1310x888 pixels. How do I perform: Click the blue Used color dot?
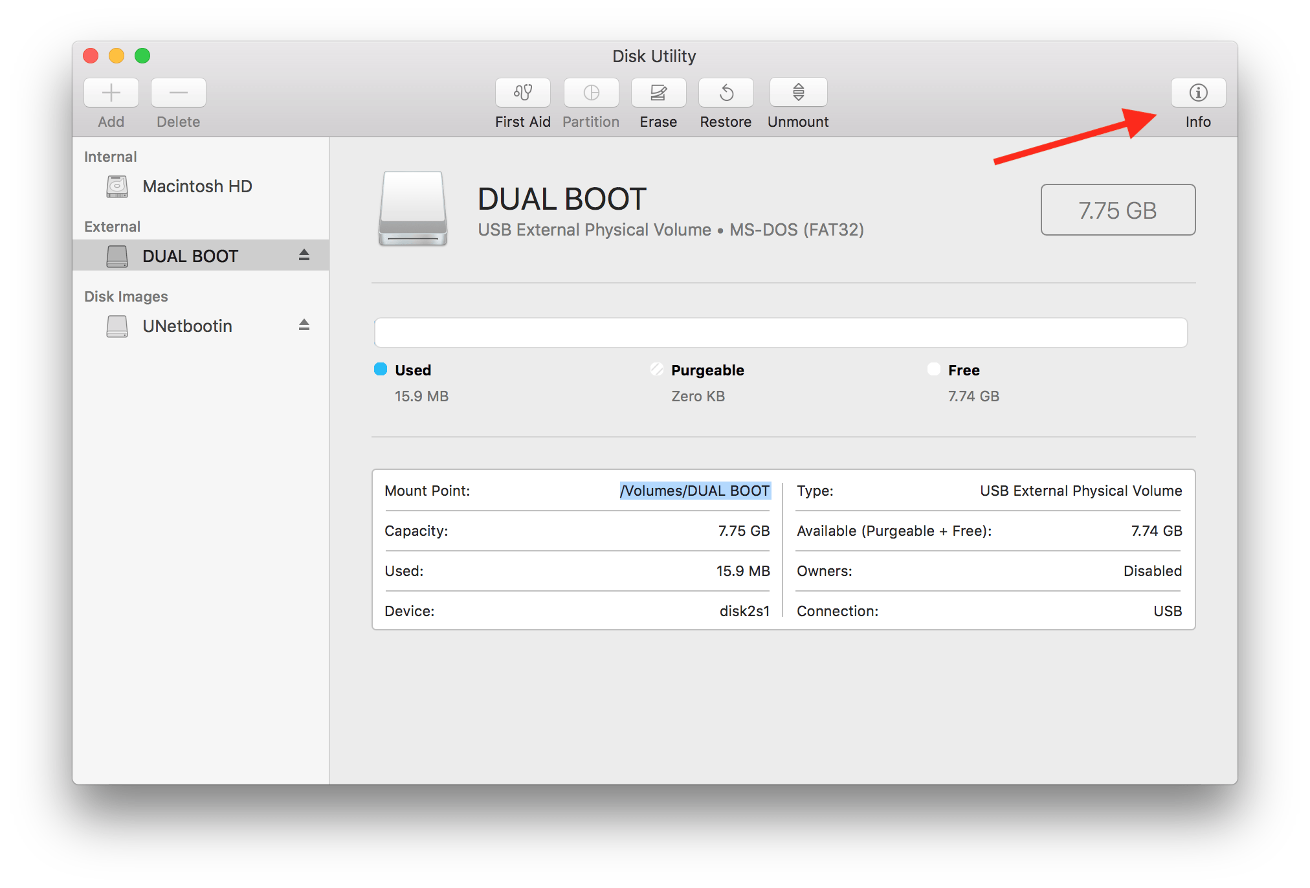pos(381,370)
